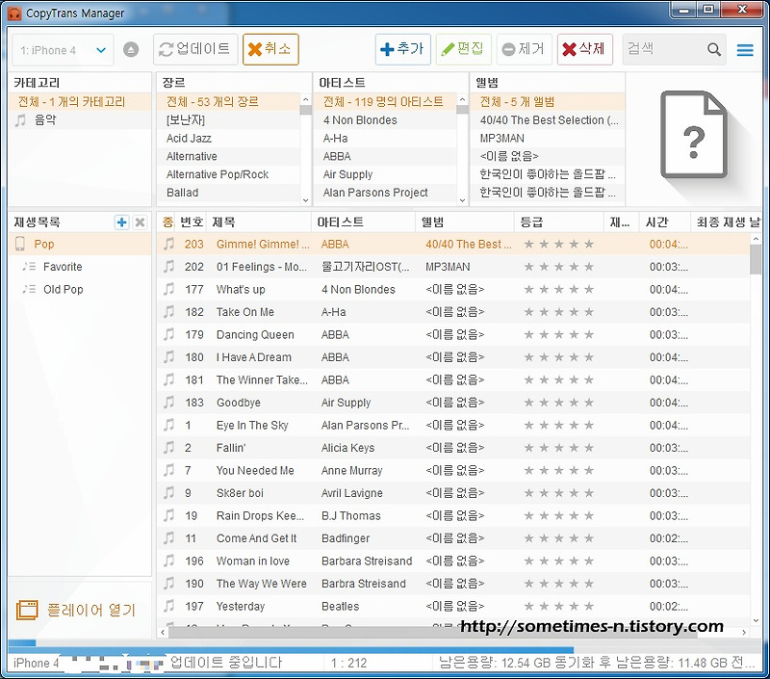Click music note icon of Gimme! Gimme! row
Image resolution: width=770 pixels, height=679 pixels.
click(169, 244)
